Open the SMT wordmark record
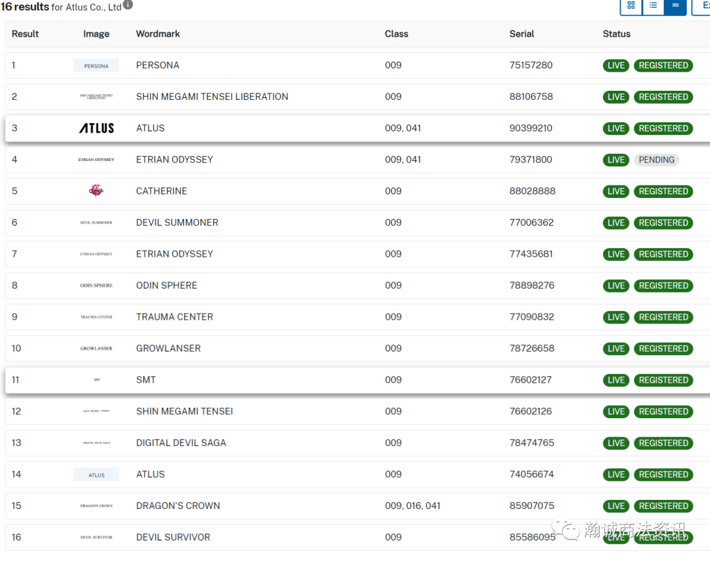The width and height of the screenshot is (710, 561). pyautogui.click(x=146, y=379)
